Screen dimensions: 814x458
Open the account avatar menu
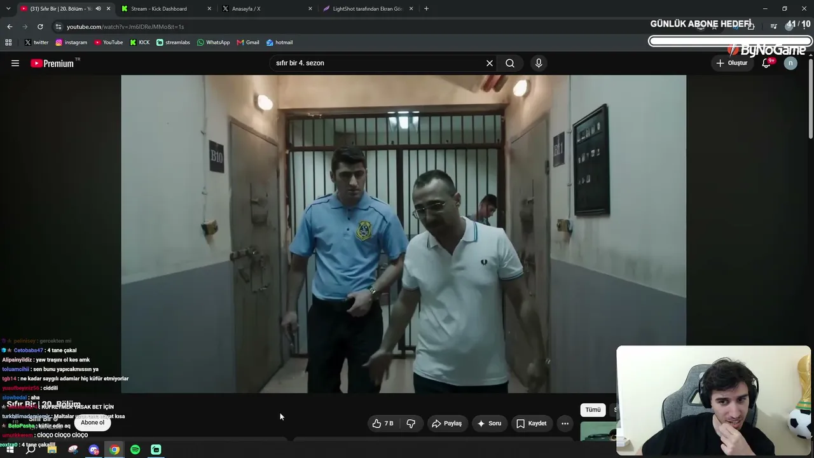click(x=790, y=63)
